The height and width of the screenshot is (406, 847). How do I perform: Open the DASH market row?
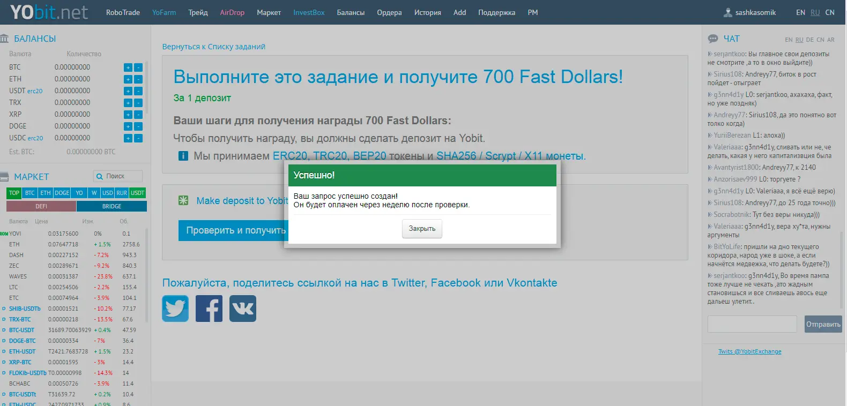coord(74,255)
